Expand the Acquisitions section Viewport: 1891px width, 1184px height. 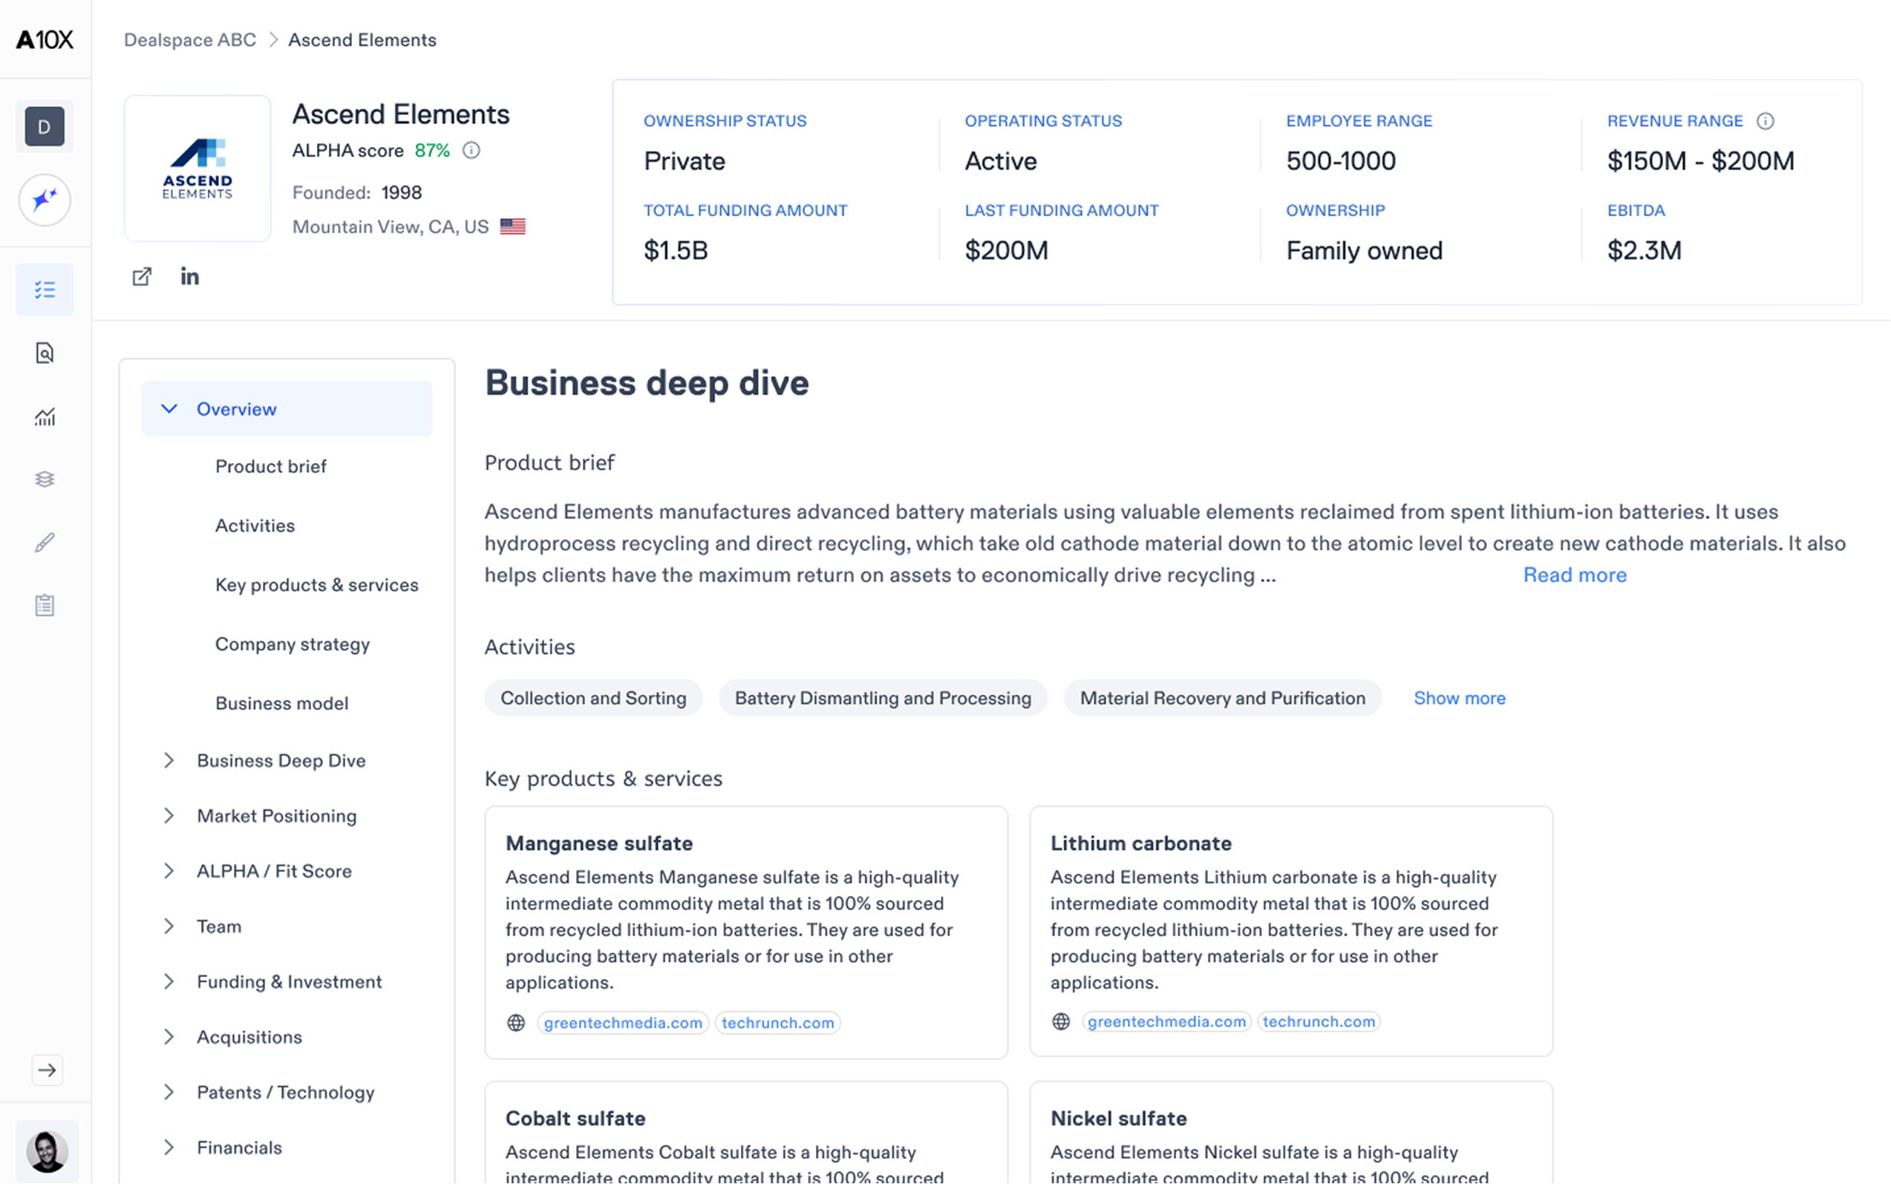tap(249, 1037)
